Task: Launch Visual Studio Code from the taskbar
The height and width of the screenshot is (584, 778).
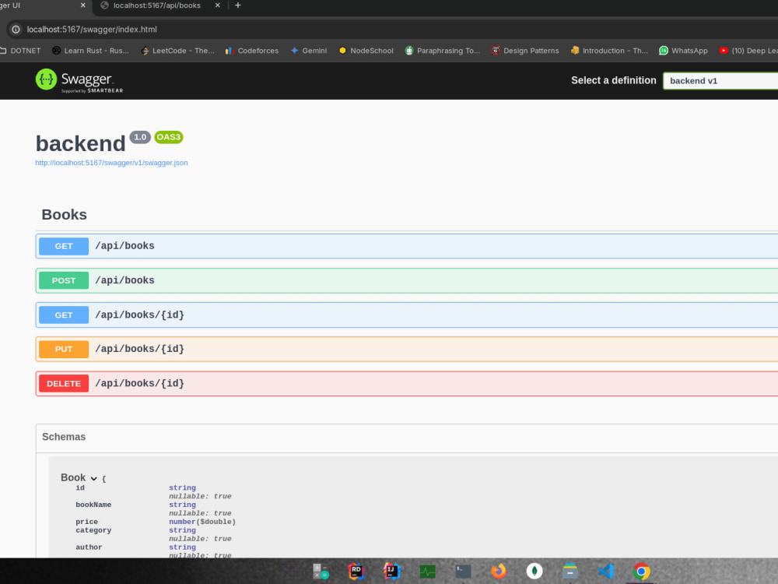Action: point(606,570)
